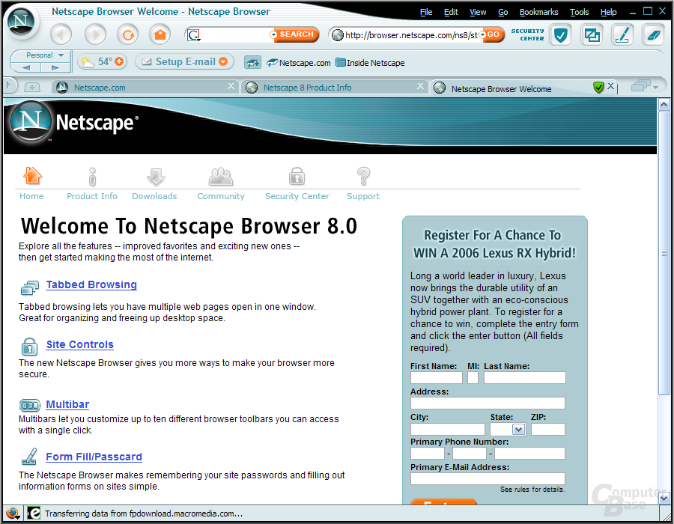
Task: Close the Netscape.com tab
Action: click(231, 86)
